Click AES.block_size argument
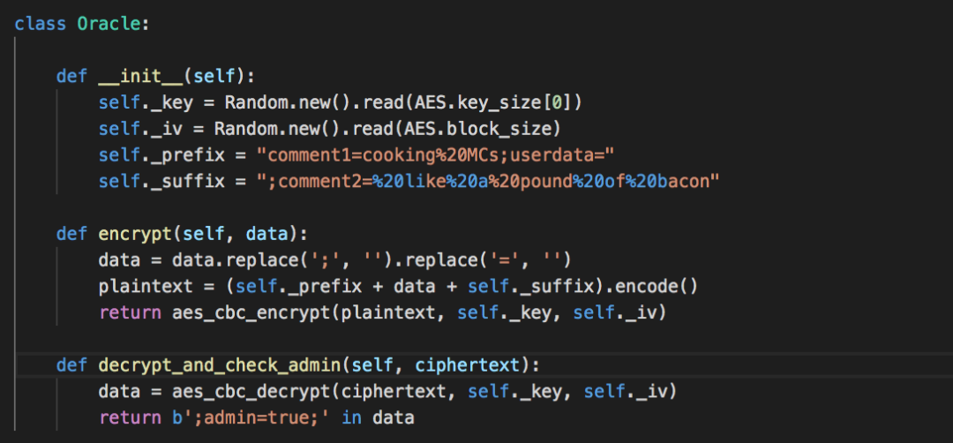953x443 pixels. [x=487, y=129]
